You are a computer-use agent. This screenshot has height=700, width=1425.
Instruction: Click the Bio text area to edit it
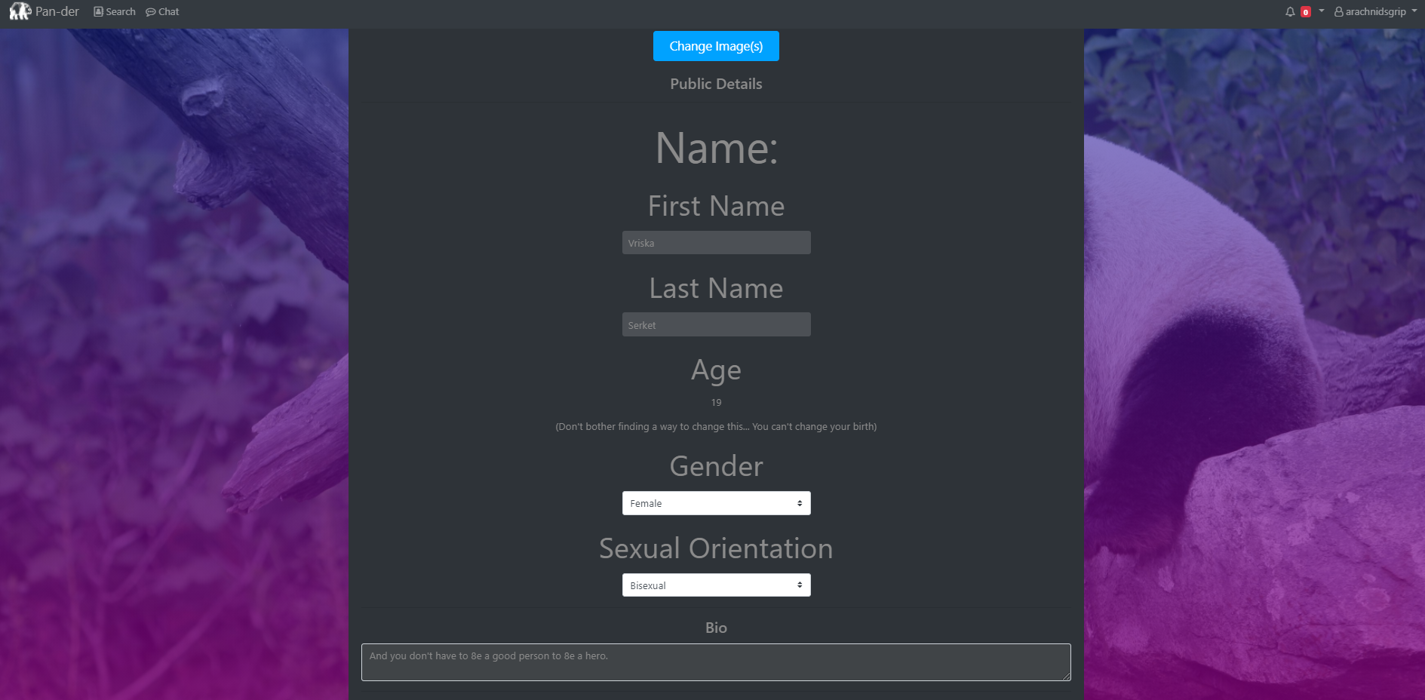pos(716,662)
